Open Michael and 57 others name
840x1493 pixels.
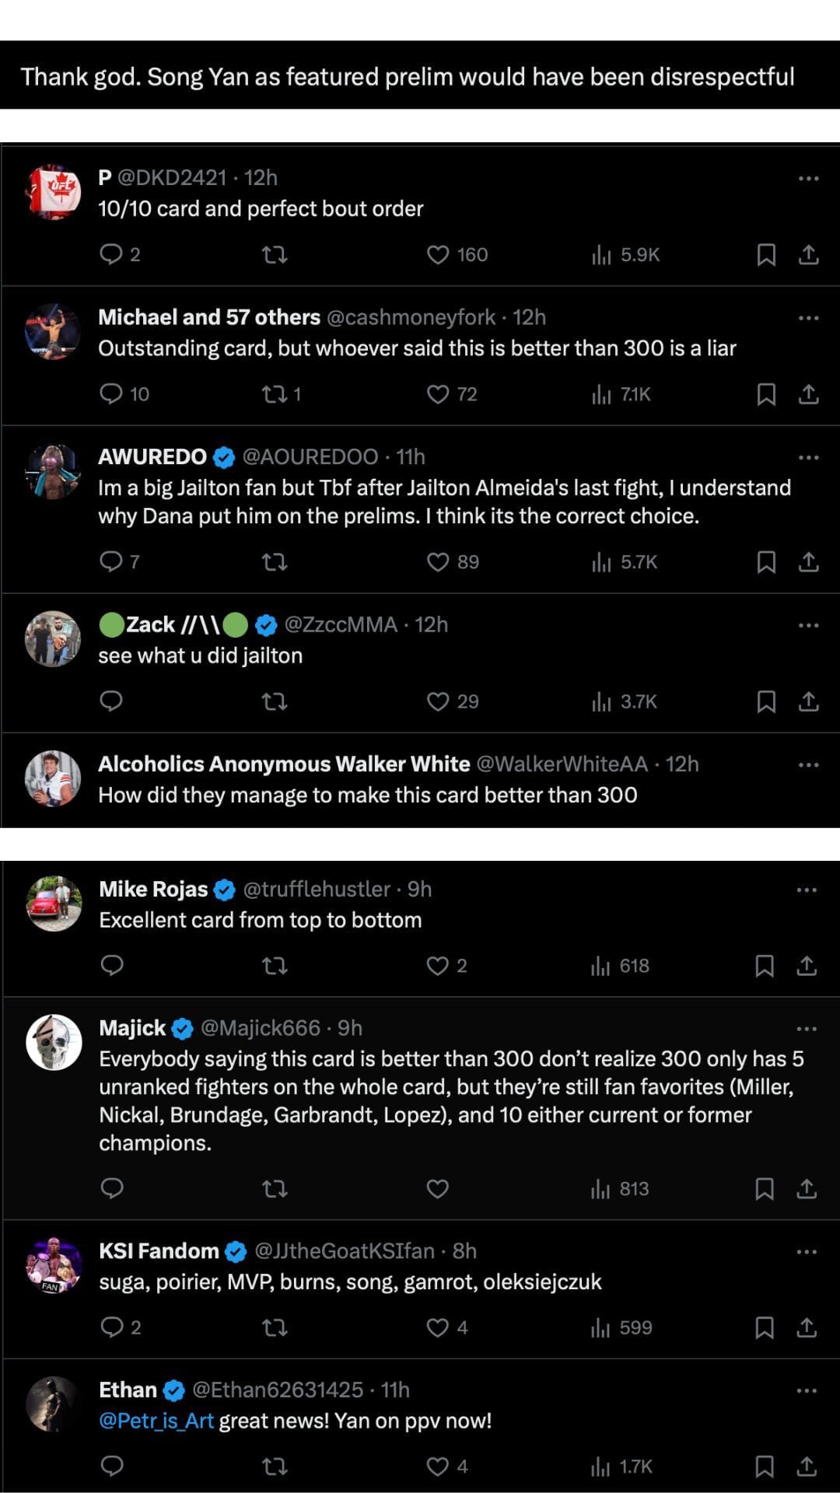point(209,317)
